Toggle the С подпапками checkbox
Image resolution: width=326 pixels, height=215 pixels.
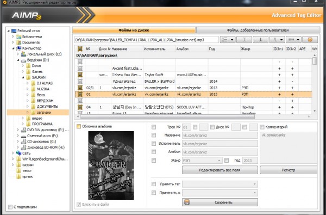pos(10,207)
